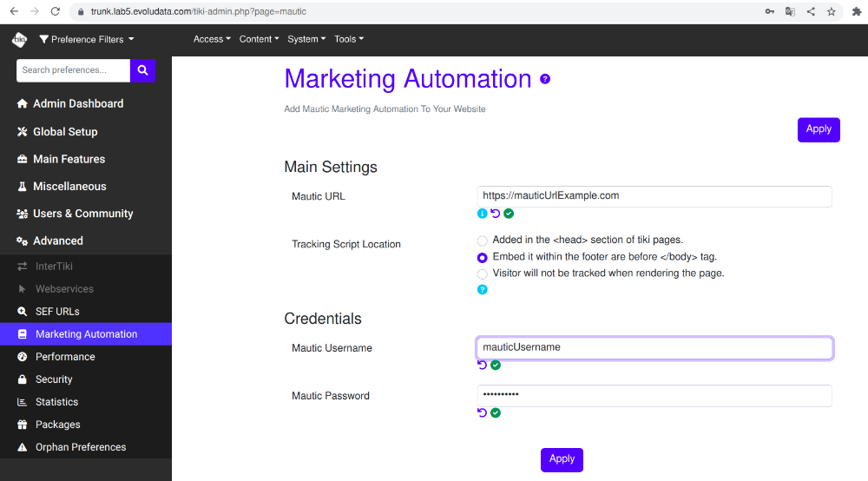Reload the page with browser refresh icon

[x=55, y=11]
